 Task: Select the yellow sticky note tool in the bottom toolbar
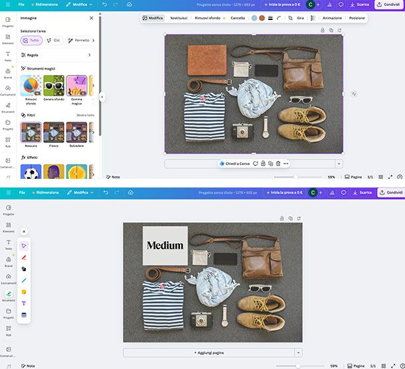point(24,292)
